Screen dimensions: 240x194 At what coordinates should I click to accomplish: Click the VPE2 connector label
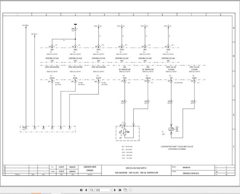(122, 49)
